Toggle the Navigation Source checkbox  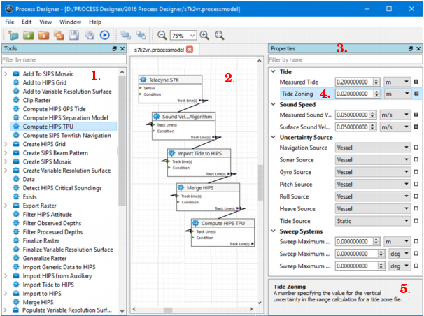point(416,148)
